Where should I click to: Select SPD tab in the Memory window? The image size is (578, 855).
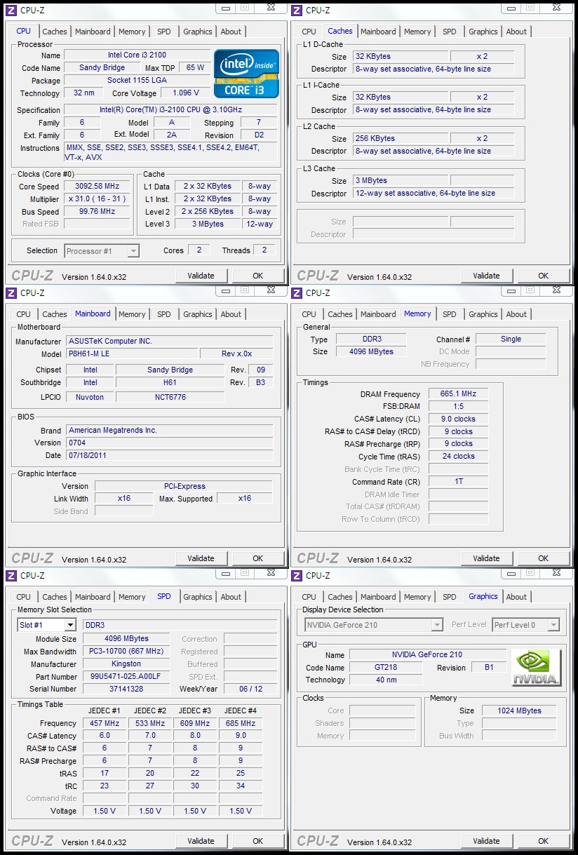click(450, 314)
